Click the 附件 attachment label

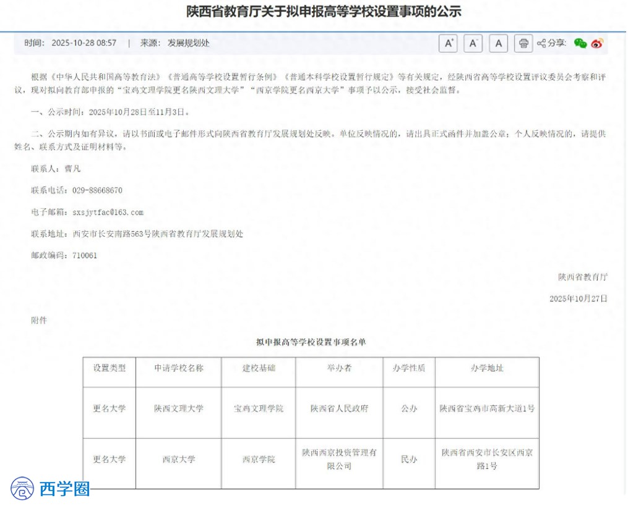point(38,320)
